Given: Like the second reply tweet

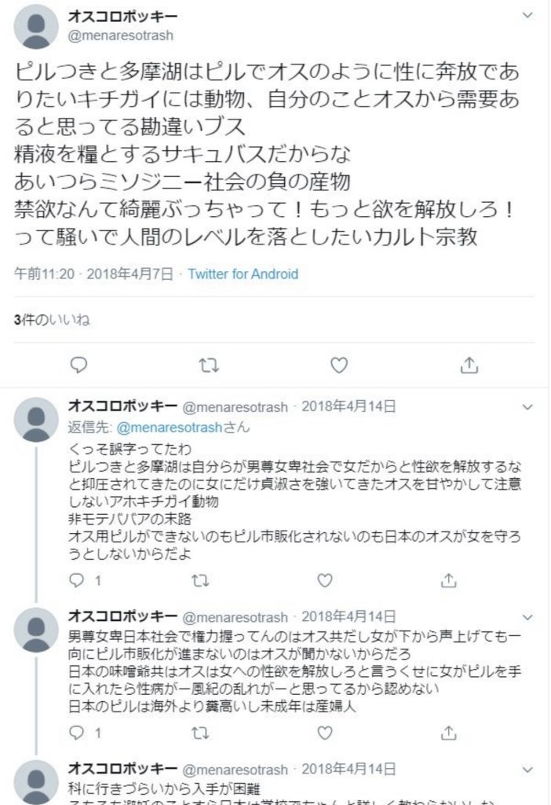Looking at the screenshot, I should [325, 733].
